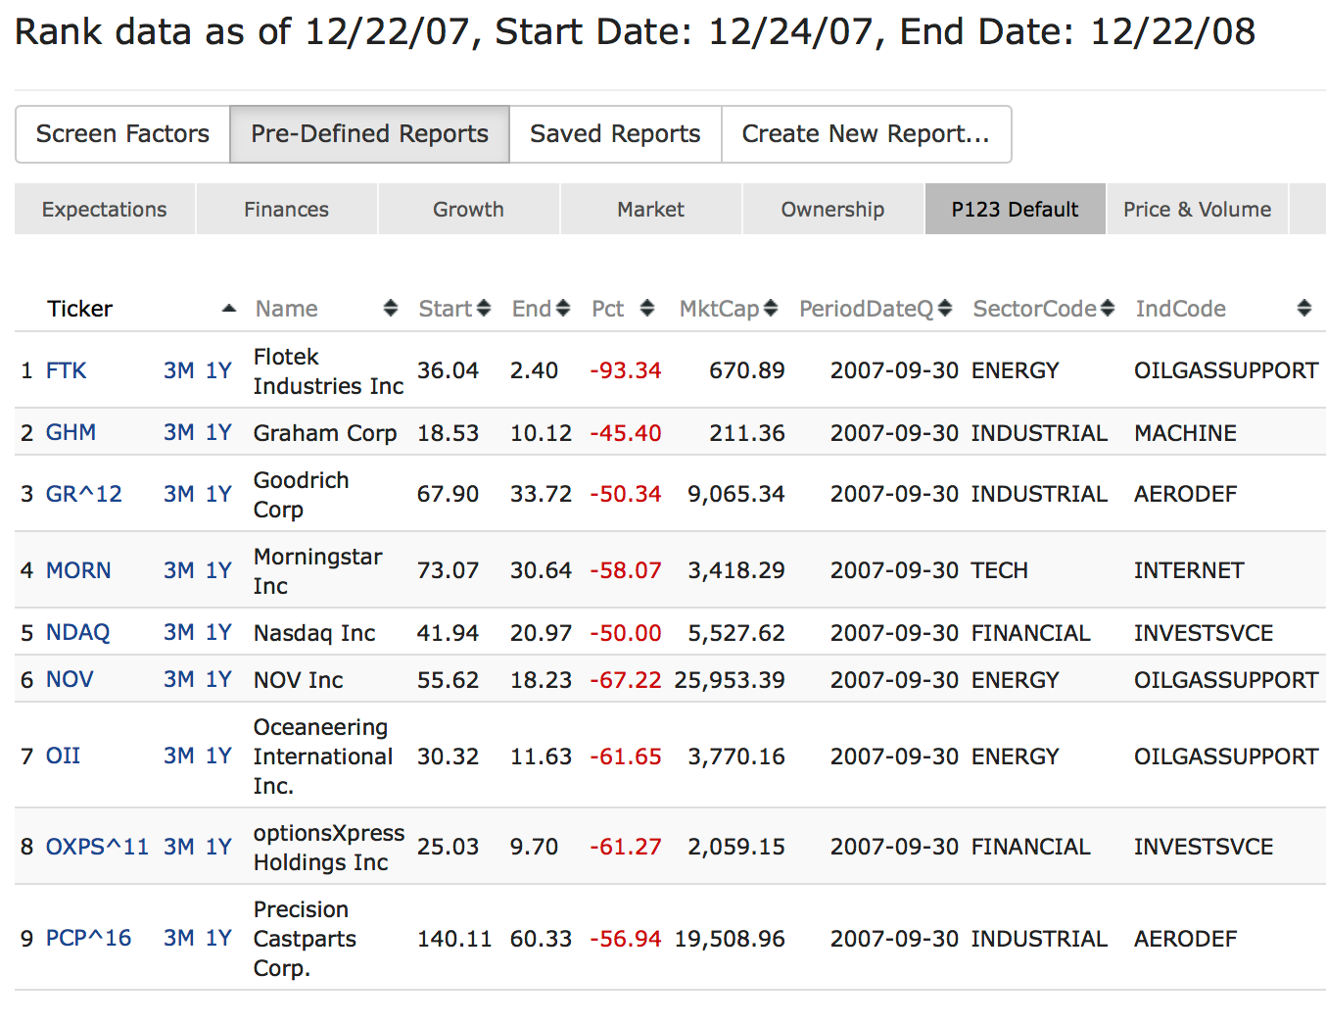Click the Name column sort arrows
Image resolution: width=1326 pixels, height=1025 pixels.
[x=391, y=309]
